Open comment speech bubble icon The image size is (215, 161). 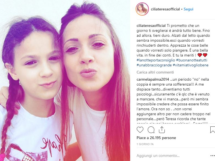tap(151, 130)
